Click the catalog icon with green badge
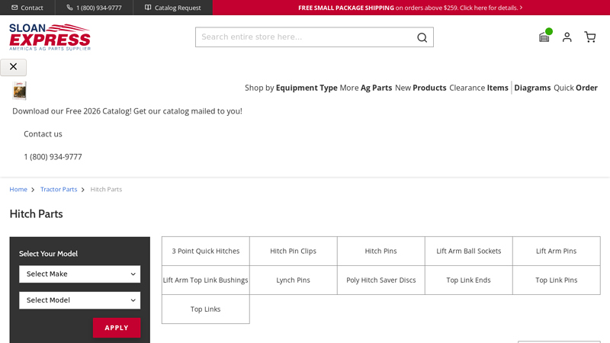This screenshot has width=610, height=343. point(544,37)
